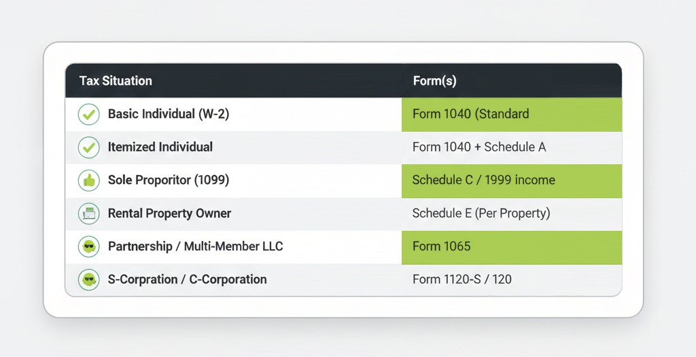Select S-Corpration / C-Corporation label
The height and width of the screenshot is (357, 696).
[187, 279]
